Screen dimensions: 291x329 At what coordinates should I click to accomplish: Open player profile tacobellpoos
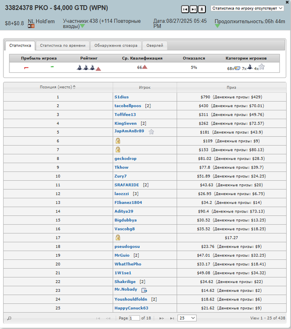128,106
